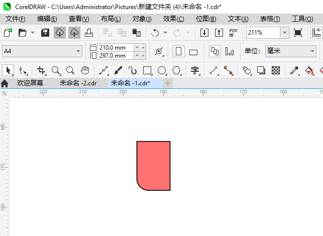
Task: Click the cloud download icon
Action: tap(60, 33)
